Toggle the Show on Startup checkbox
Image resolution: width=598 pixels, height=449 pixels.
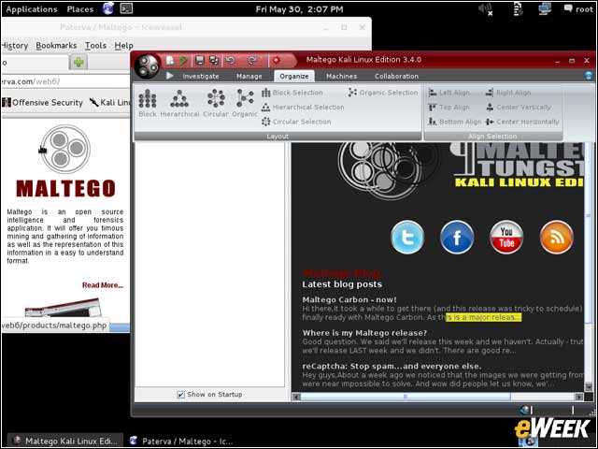click(180, 395)
